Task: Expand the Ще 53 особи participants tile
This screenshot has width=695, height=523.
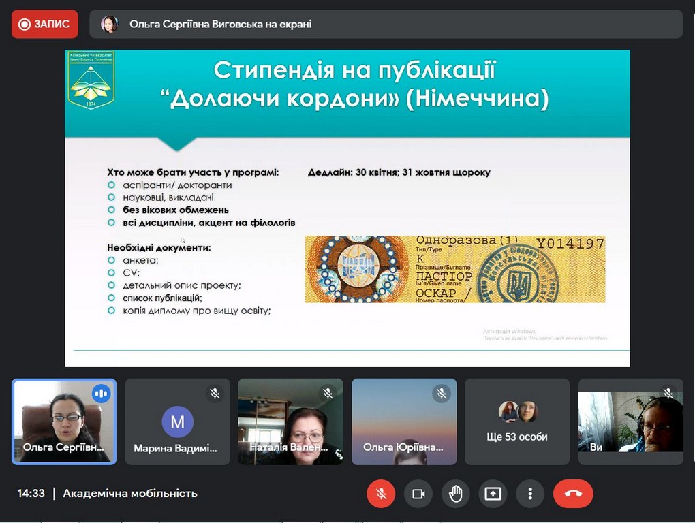Action: pyautogui.click(x=517, y=422)
